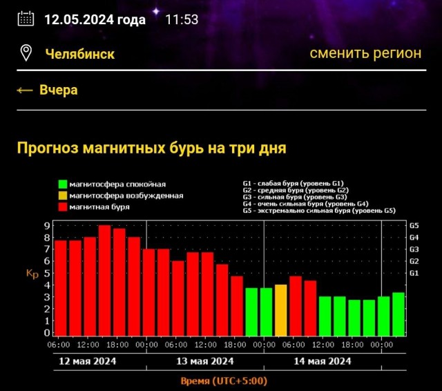Click the 14 мая 2024 date label

click(323, 361)
